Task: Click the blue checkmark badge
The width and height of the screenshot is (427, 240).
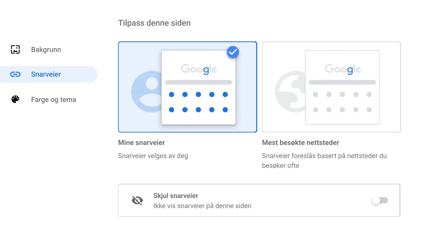Action: 233,52
